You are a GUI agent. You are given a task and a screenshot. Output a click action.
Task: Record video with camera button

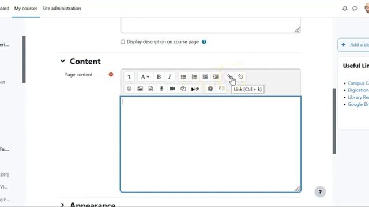point(172,89)
